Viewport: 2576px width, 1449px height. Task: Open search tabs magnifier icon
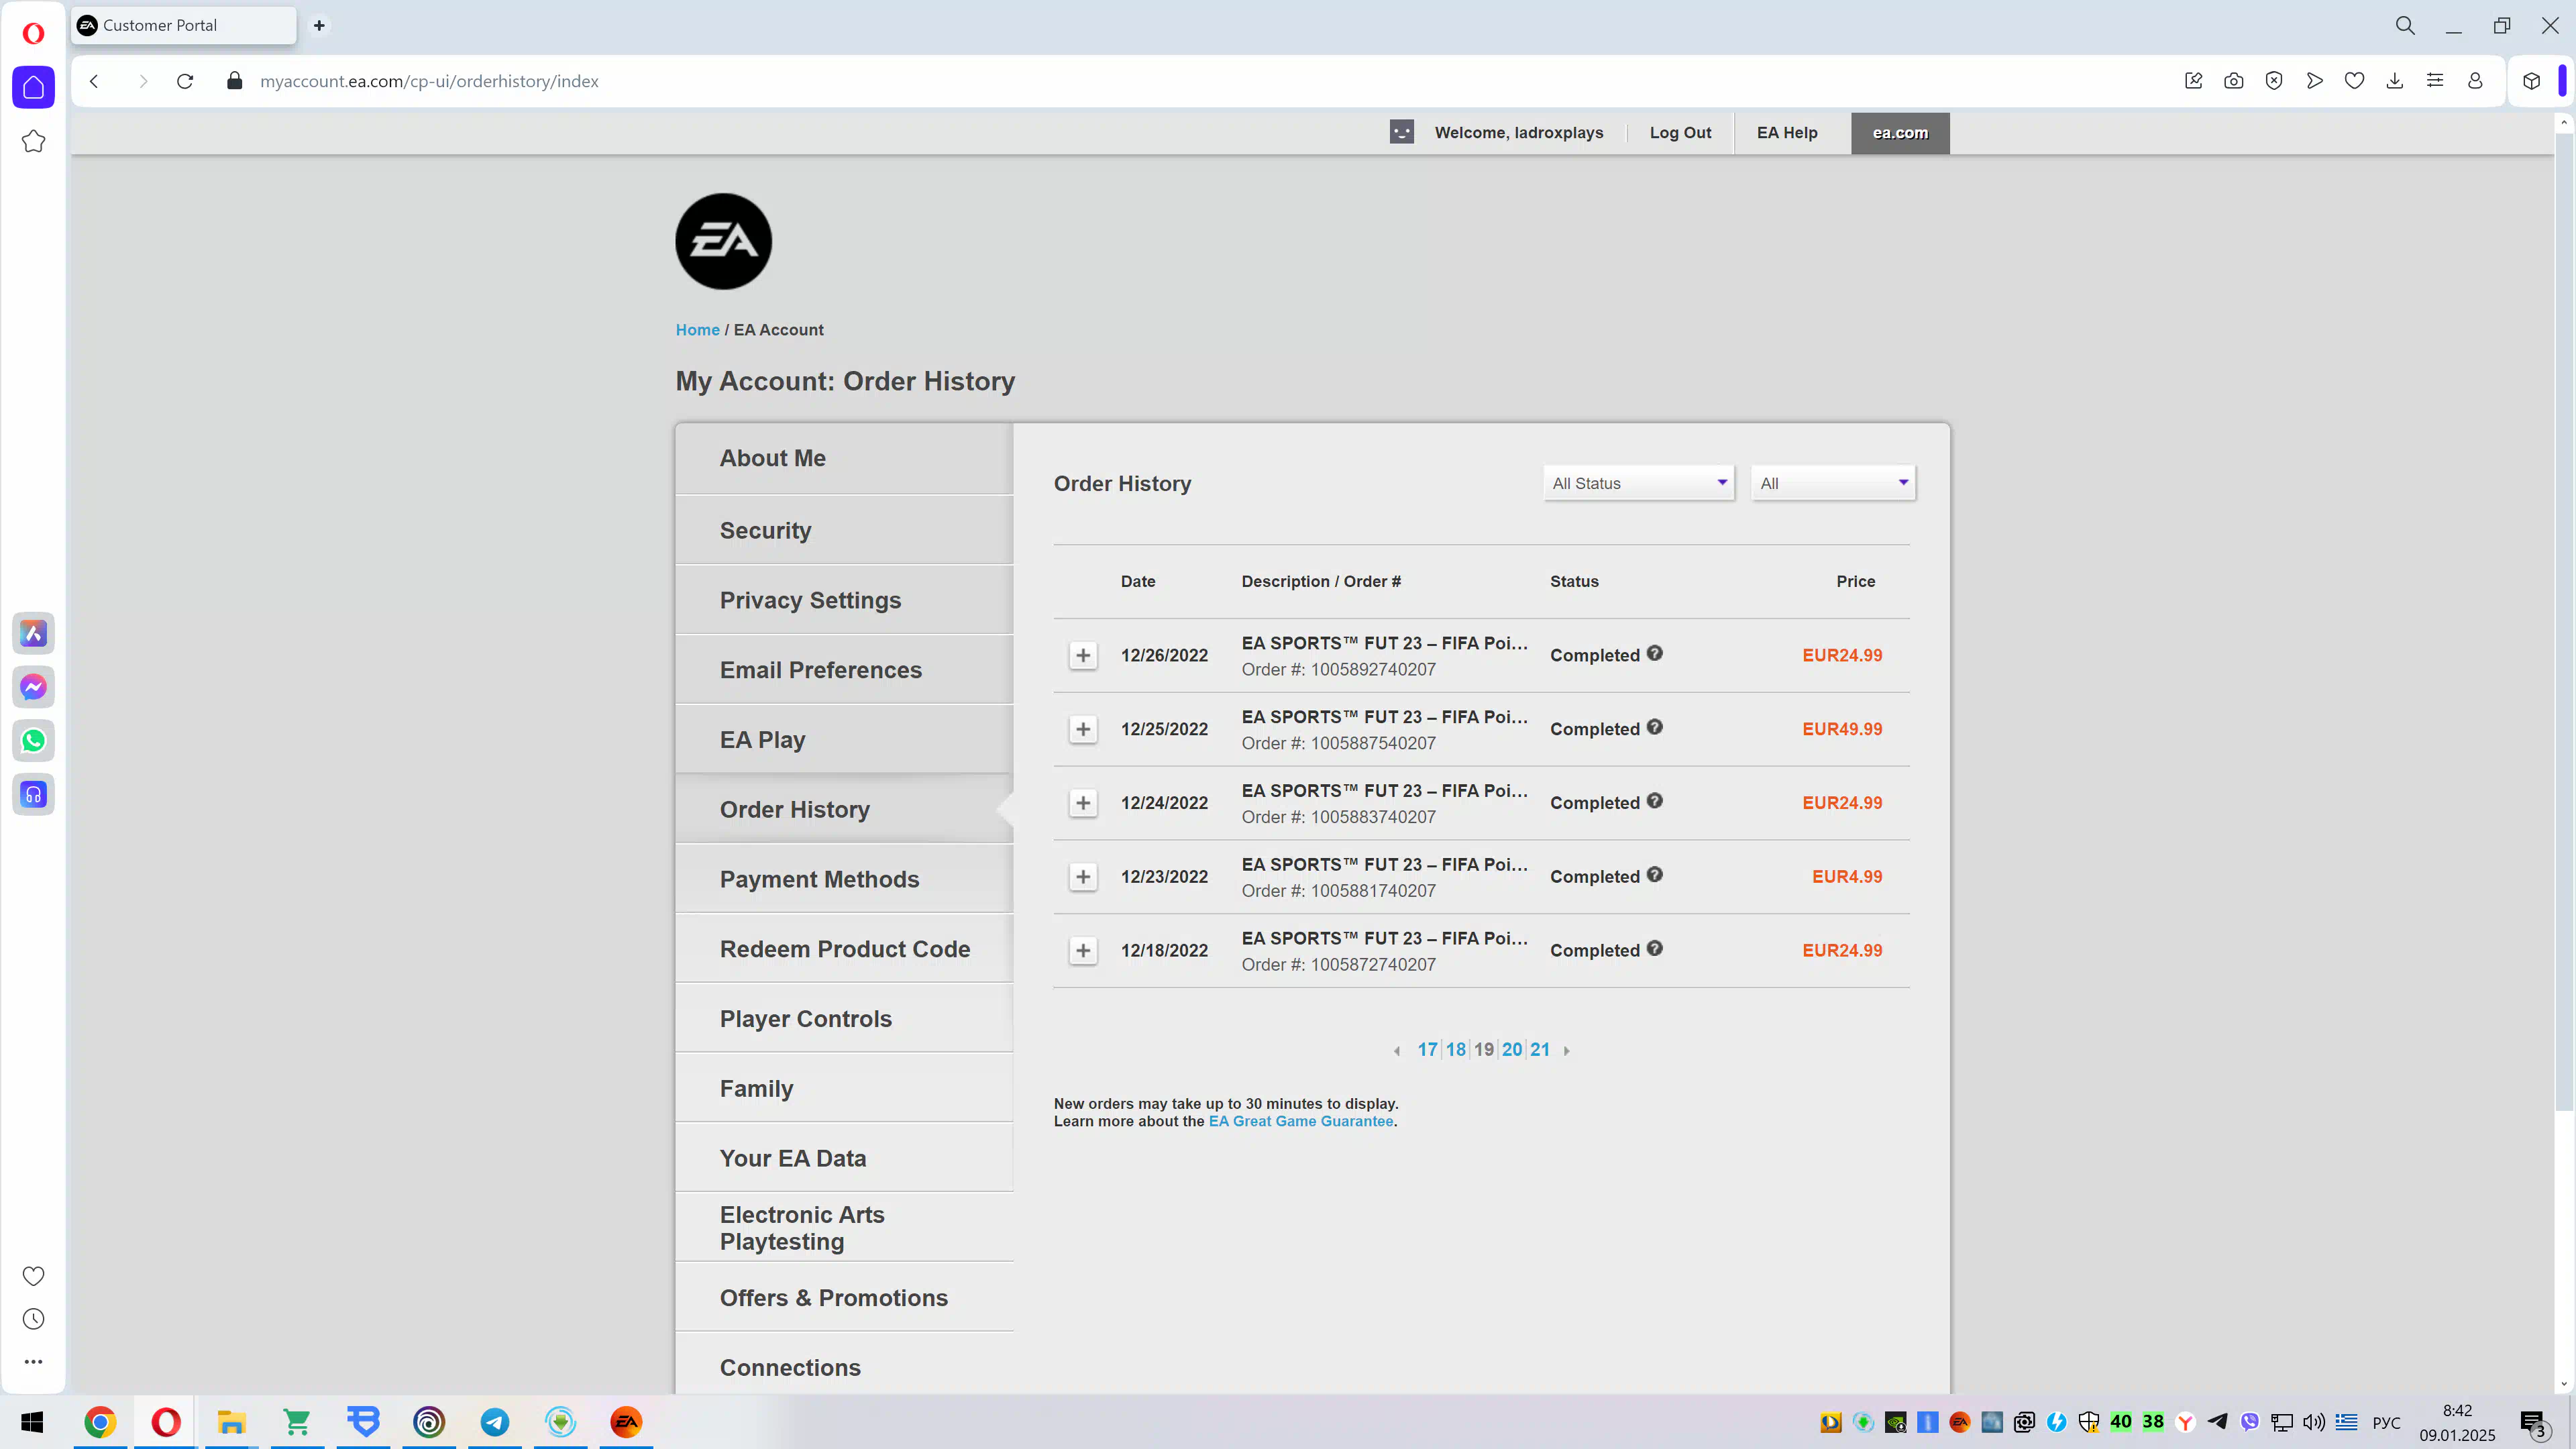tap(2405, 26)
